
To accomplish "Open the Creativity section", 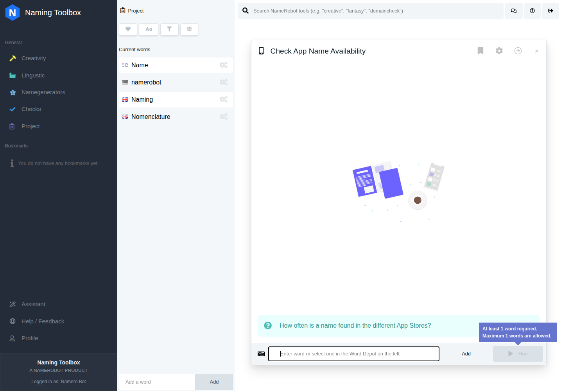I will tap(34, 58).
